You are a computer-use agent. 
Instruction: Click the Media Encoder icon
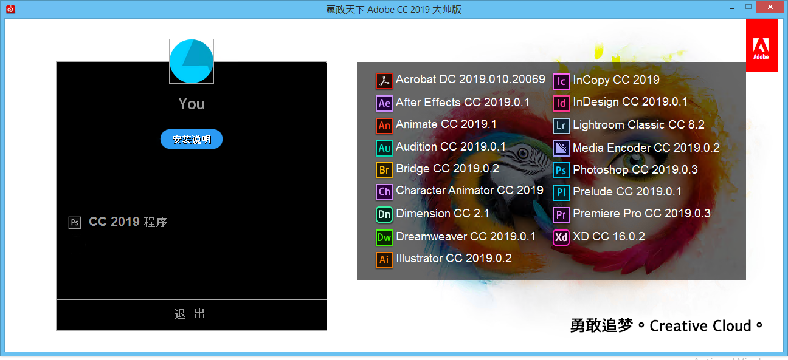[x=561, y=148]
